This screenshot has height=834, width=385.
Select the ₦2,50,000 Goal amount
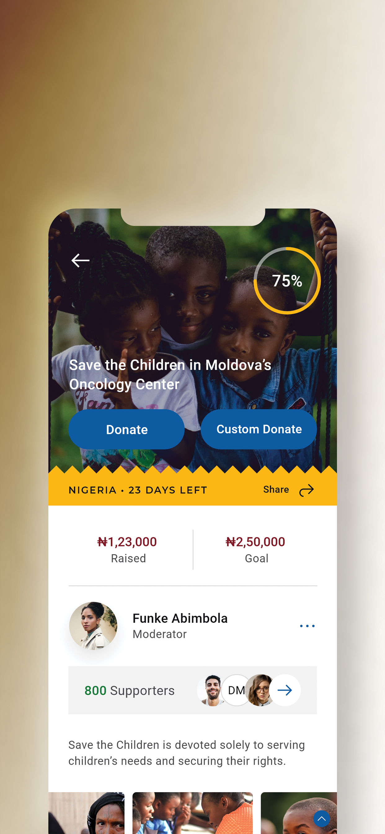[255, 542]
